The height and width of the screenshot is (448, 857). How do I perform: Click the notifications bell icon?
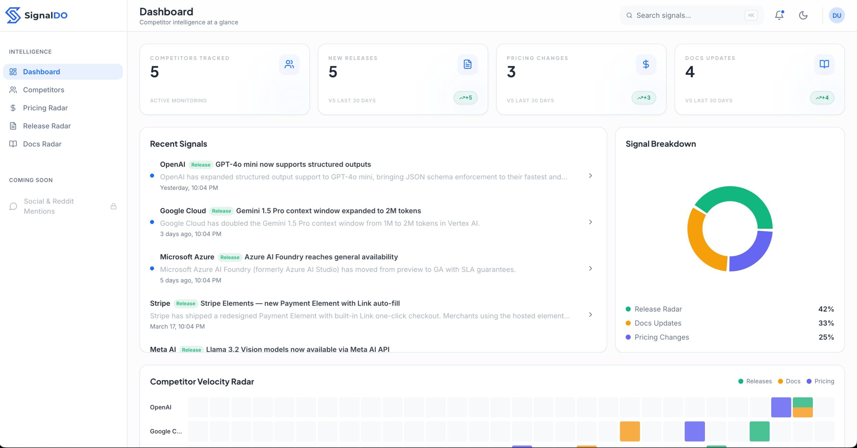pyautogui.click(x=779, y=15)
